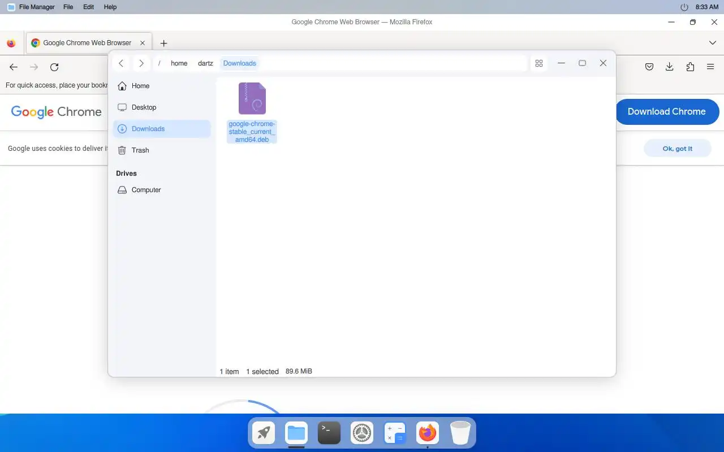Open the File menu in top panel
724x452 pixels.
(68, 7)
